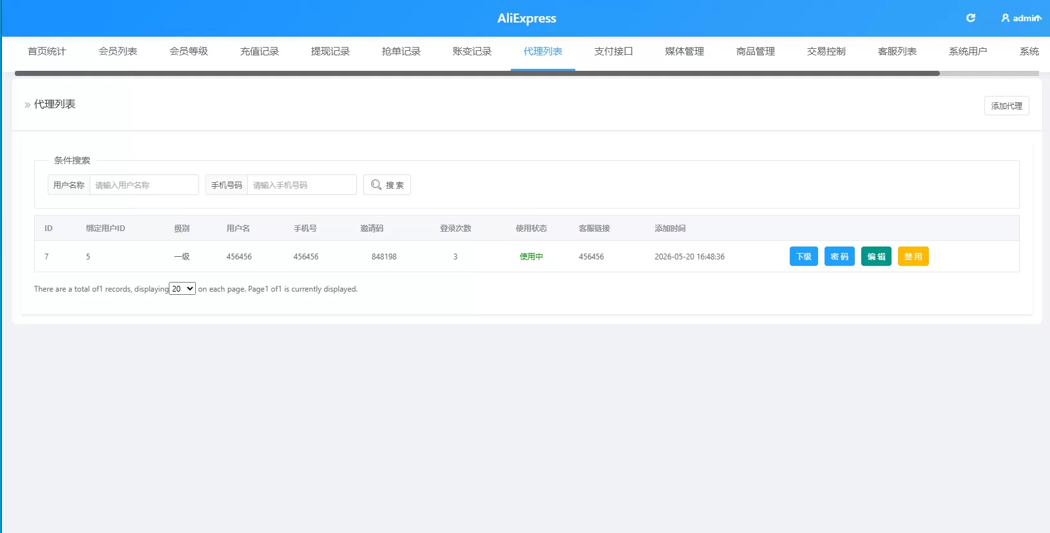The height and width of the screenshot is (533, 1050).
Task: Click the 搜索 search button
Action: (x=387, y=185)
